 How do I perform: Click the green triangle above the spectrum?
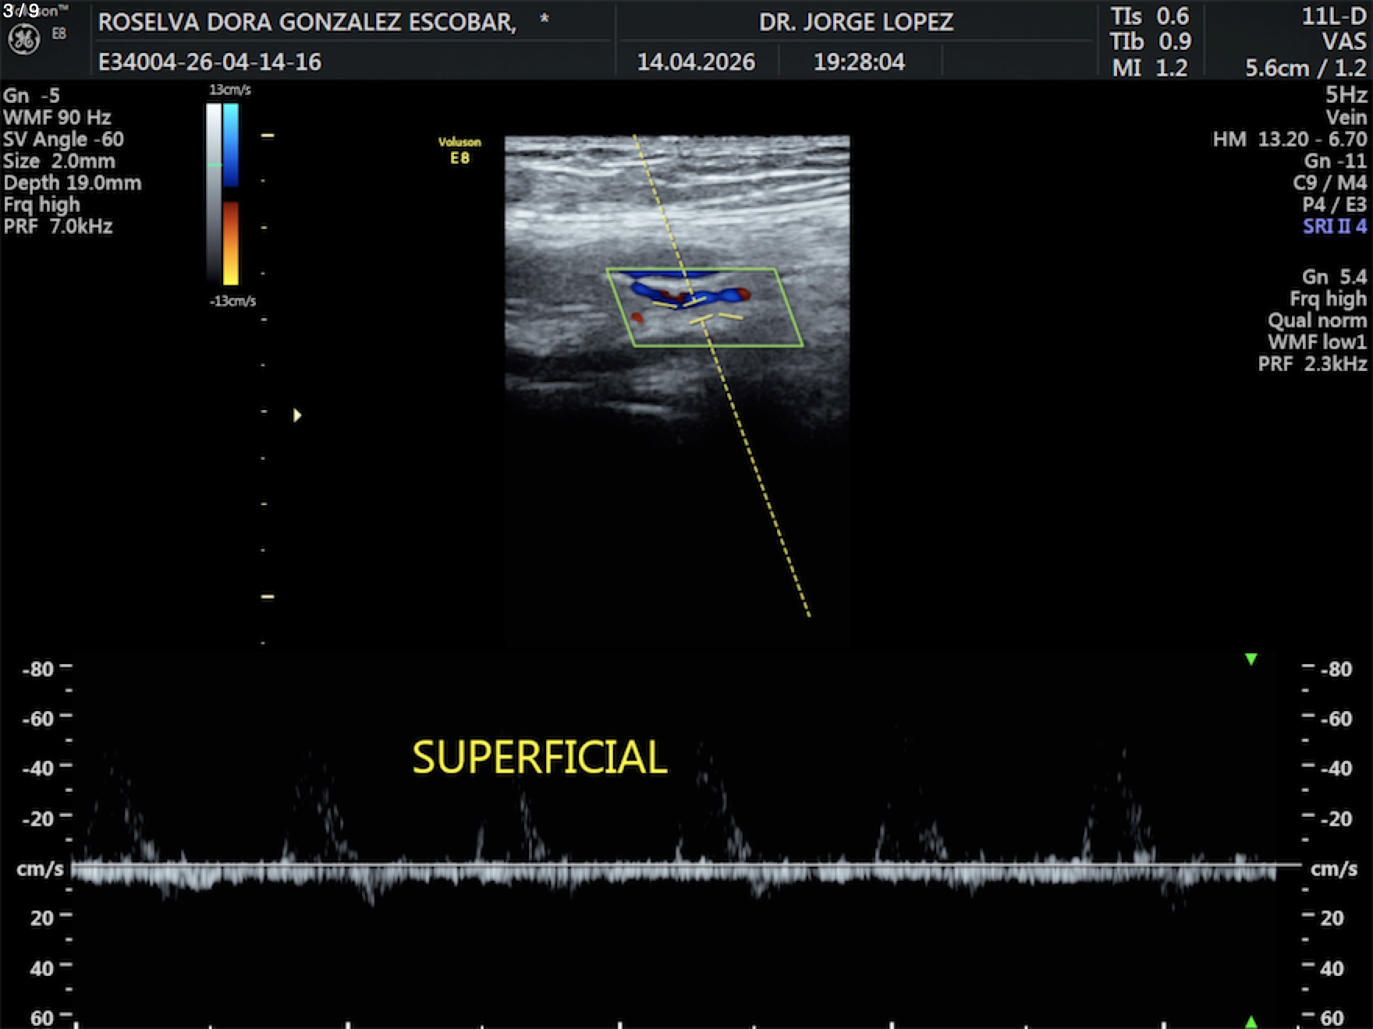[1251, 659]
